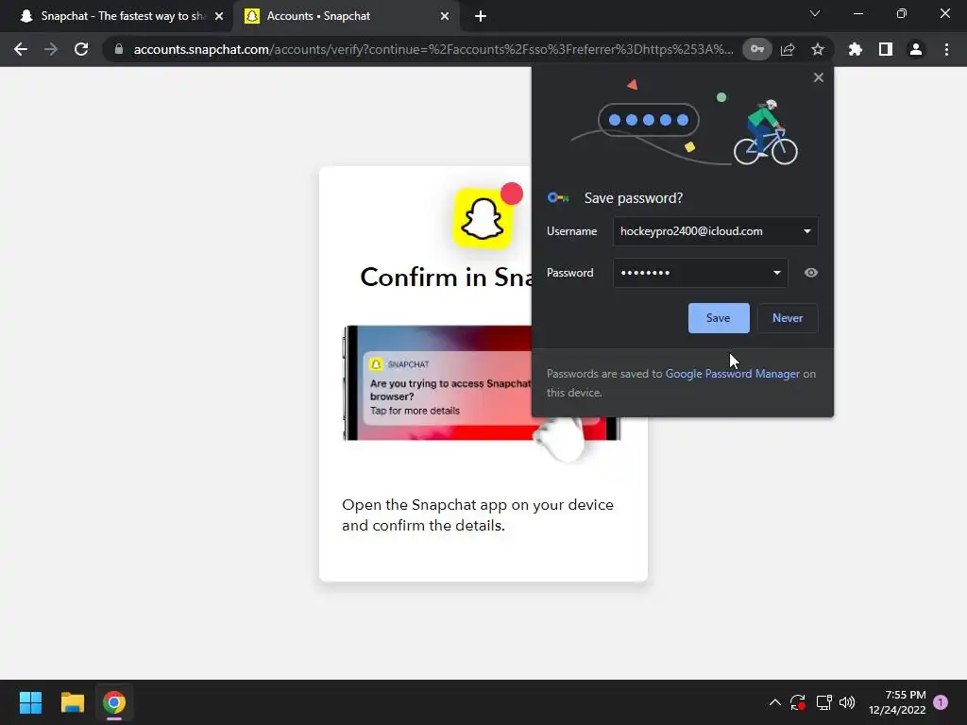The width and height of the screenshot is (967, 725).
Task: Expand the Password dropdown arrow
Action: (x=776, y=273)
